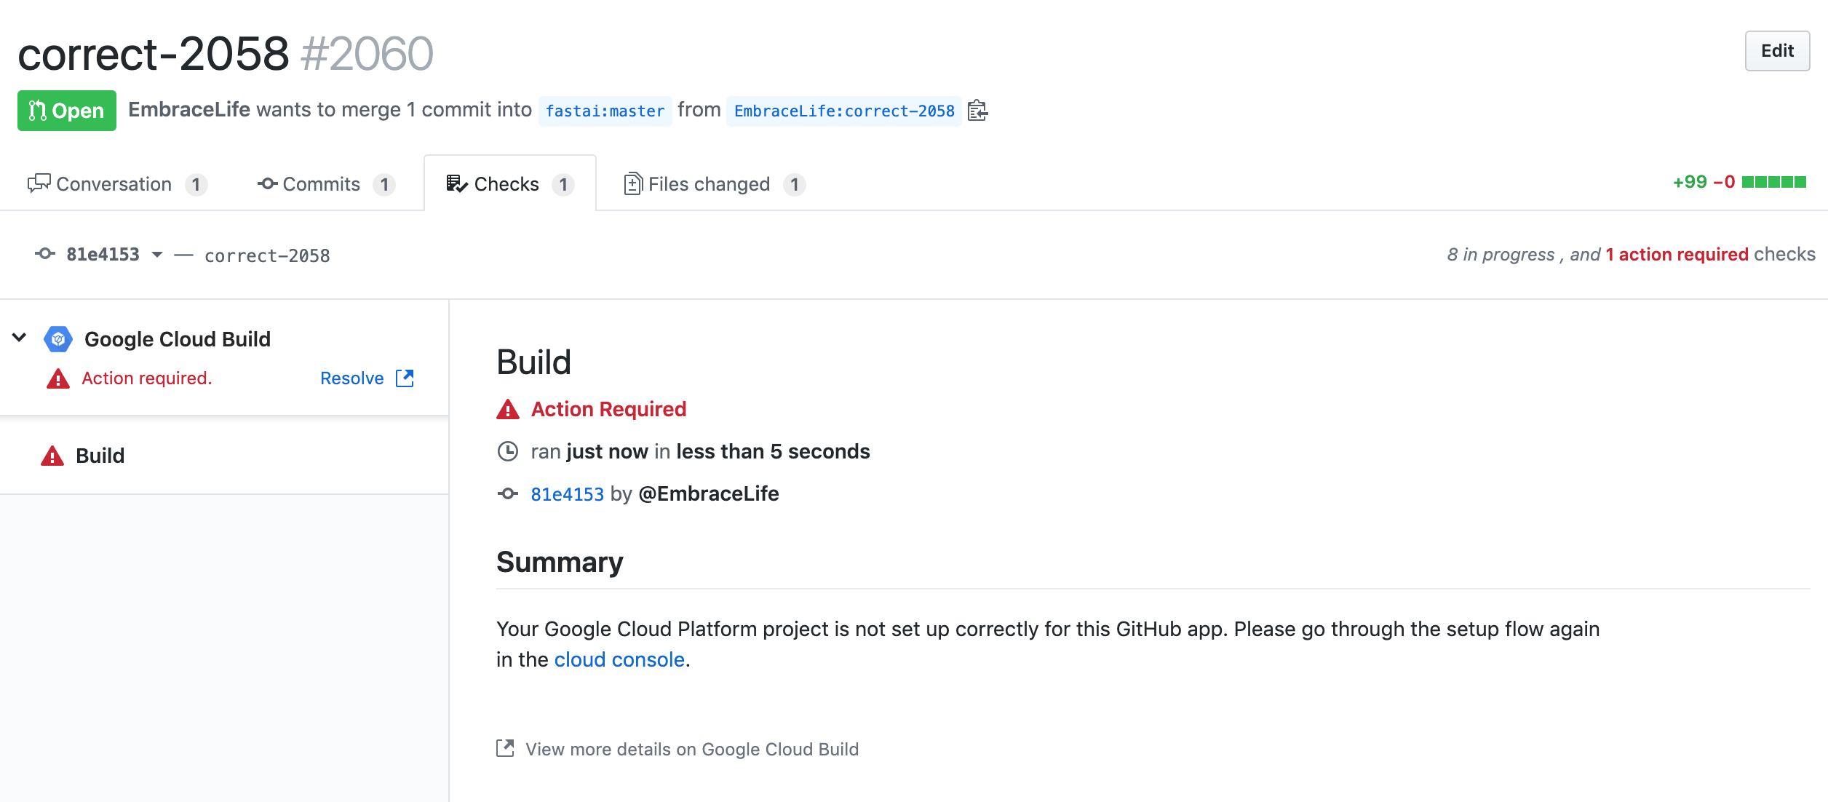
Task: Click the clock icon beside ran just now
Action: 508,452
